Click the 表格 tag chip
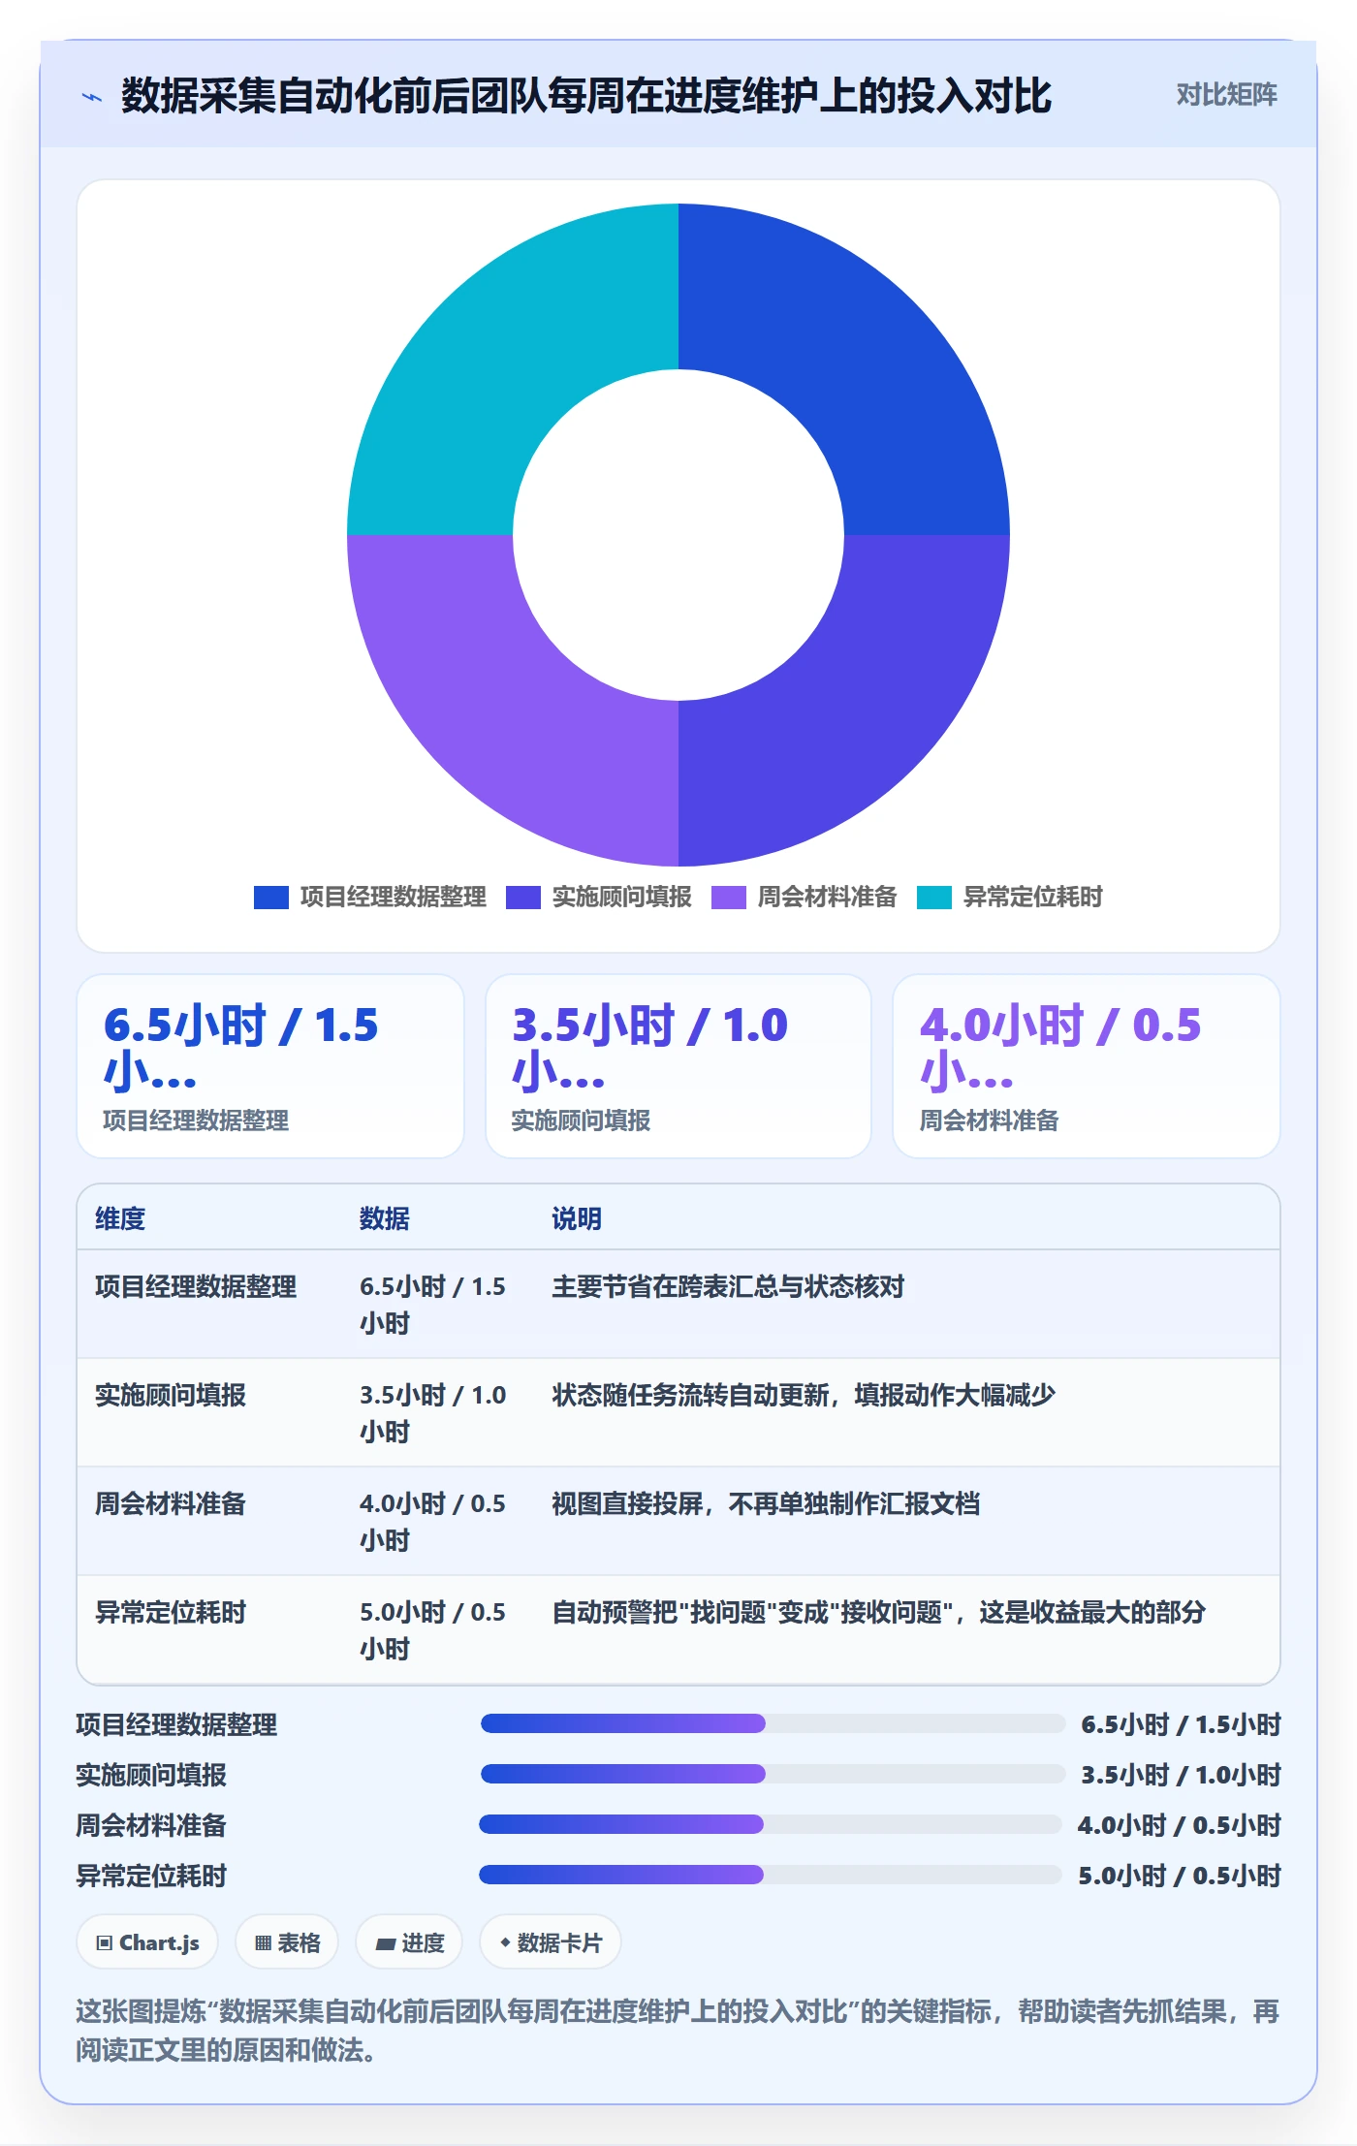The image size is (1357, 2146). pos(287,1942)
